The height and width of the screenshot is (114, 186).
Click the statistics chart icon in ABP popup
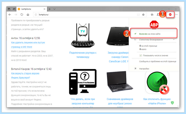tap(135, 40)
